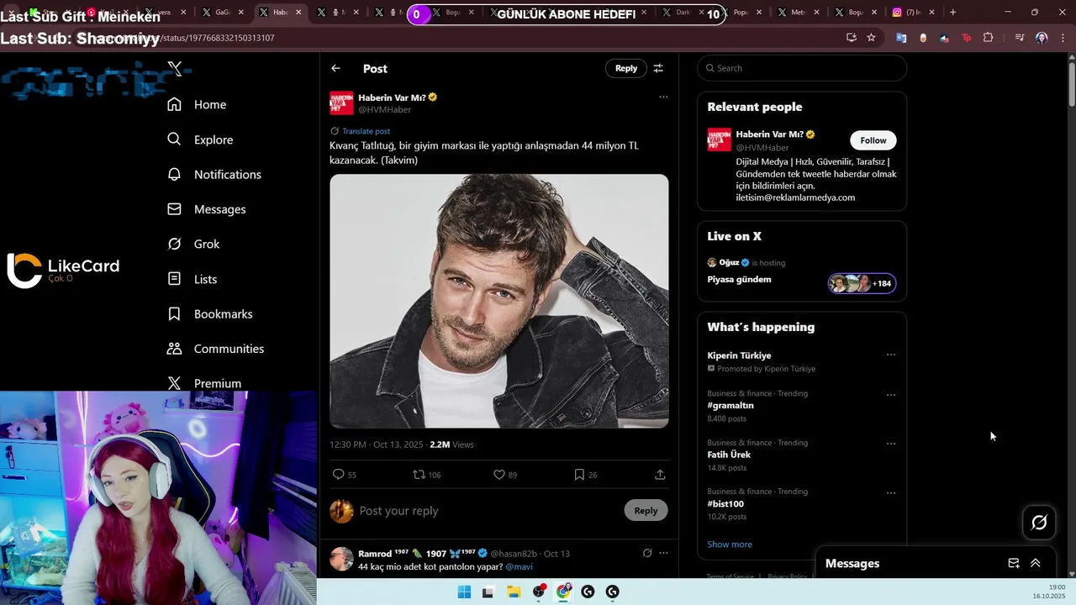1076x605 pixels.
Task: Bookmark this page with star icon
Action: pos(871,38)
